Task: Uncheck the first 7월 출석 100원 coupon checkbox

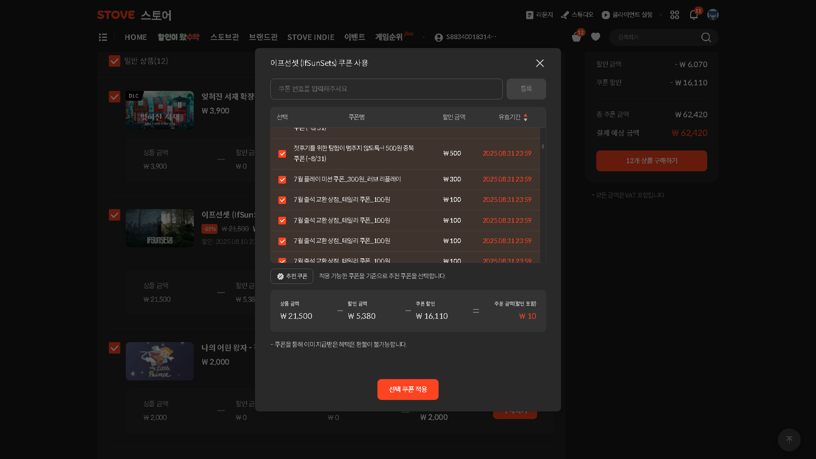Action: [x=282, y=200]
